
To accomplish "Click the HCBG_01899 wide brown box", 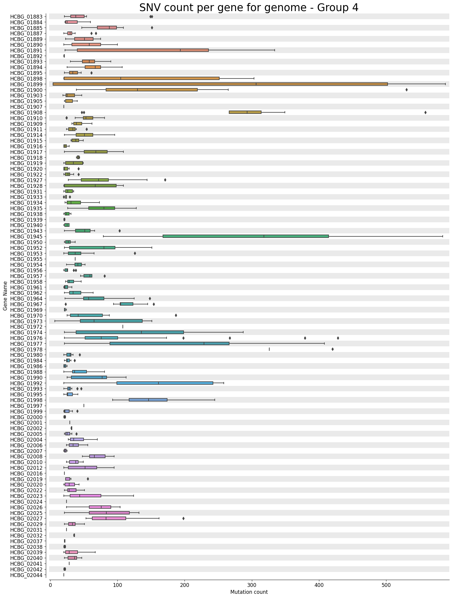I will 220,84.
